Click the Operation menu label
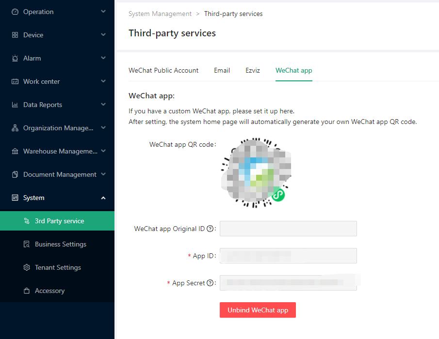The image size is (439, 339). point(38,12)
